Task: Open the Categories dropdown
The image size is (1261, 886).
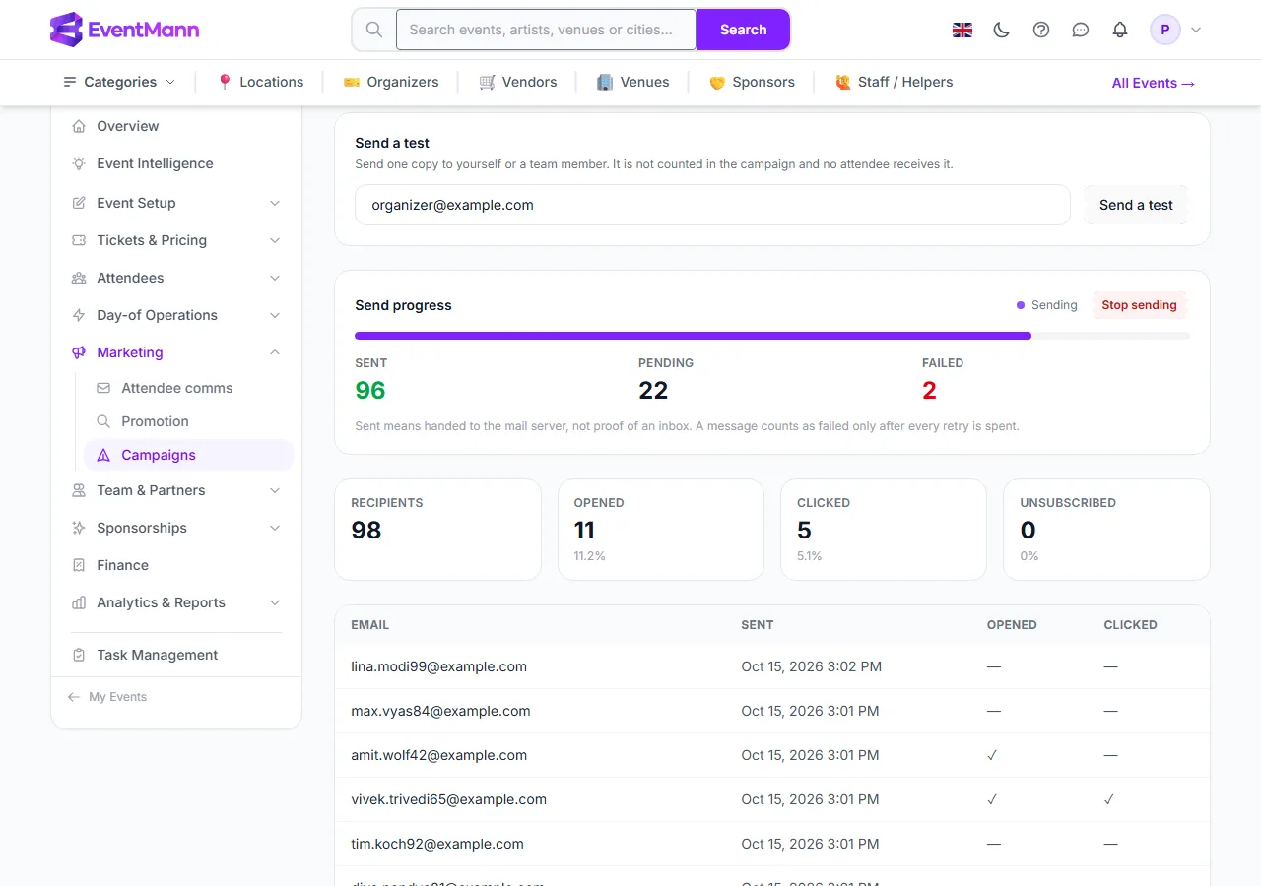Action: point(119,82)
